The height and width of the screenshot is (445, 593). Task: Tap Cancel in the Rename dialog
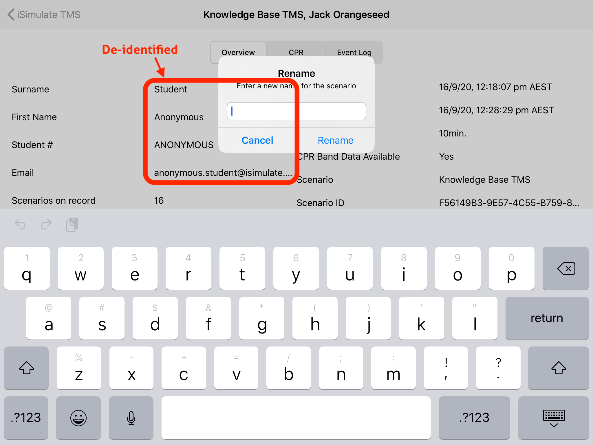tap(257, 140)
